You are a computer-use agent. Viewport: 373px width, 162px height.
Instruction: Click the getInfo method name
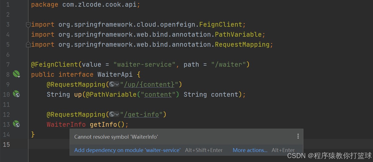pyautogui.click(x=103, y=124)
